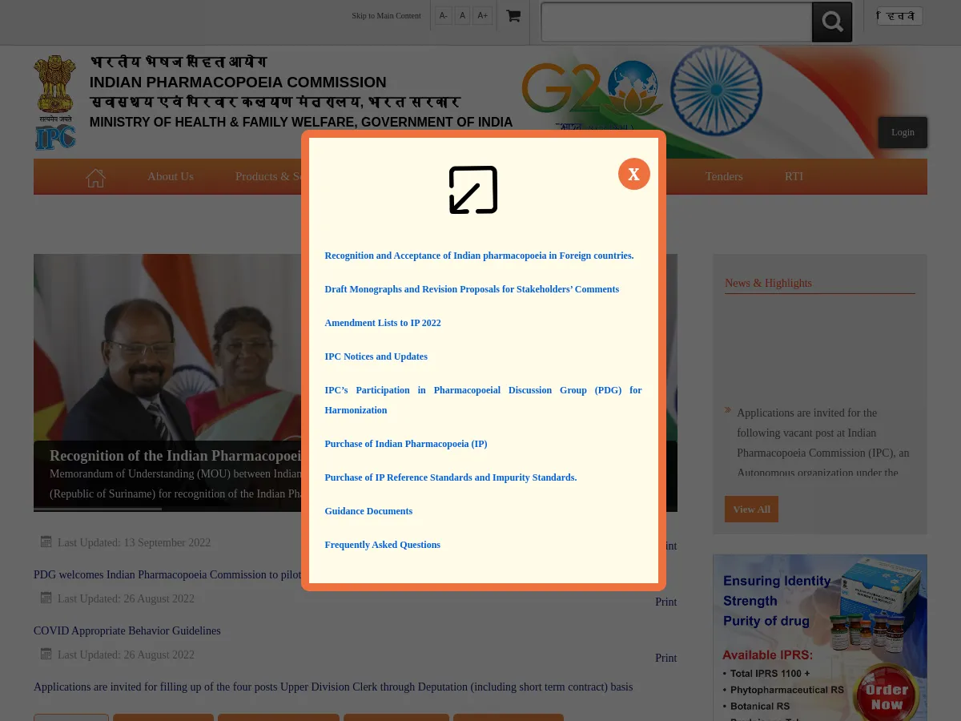Viewport: 961px width, 721px height.
Task: Open IPC Notices and Updates link
Action: [376, 356]
